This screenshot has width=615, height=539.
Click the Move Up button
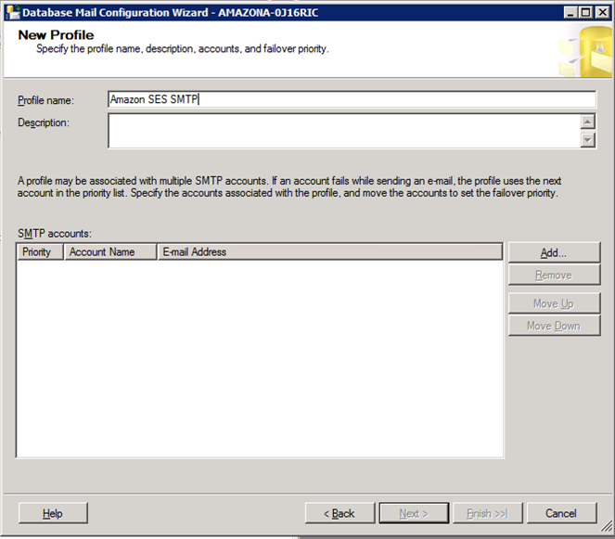pos(554,303)
